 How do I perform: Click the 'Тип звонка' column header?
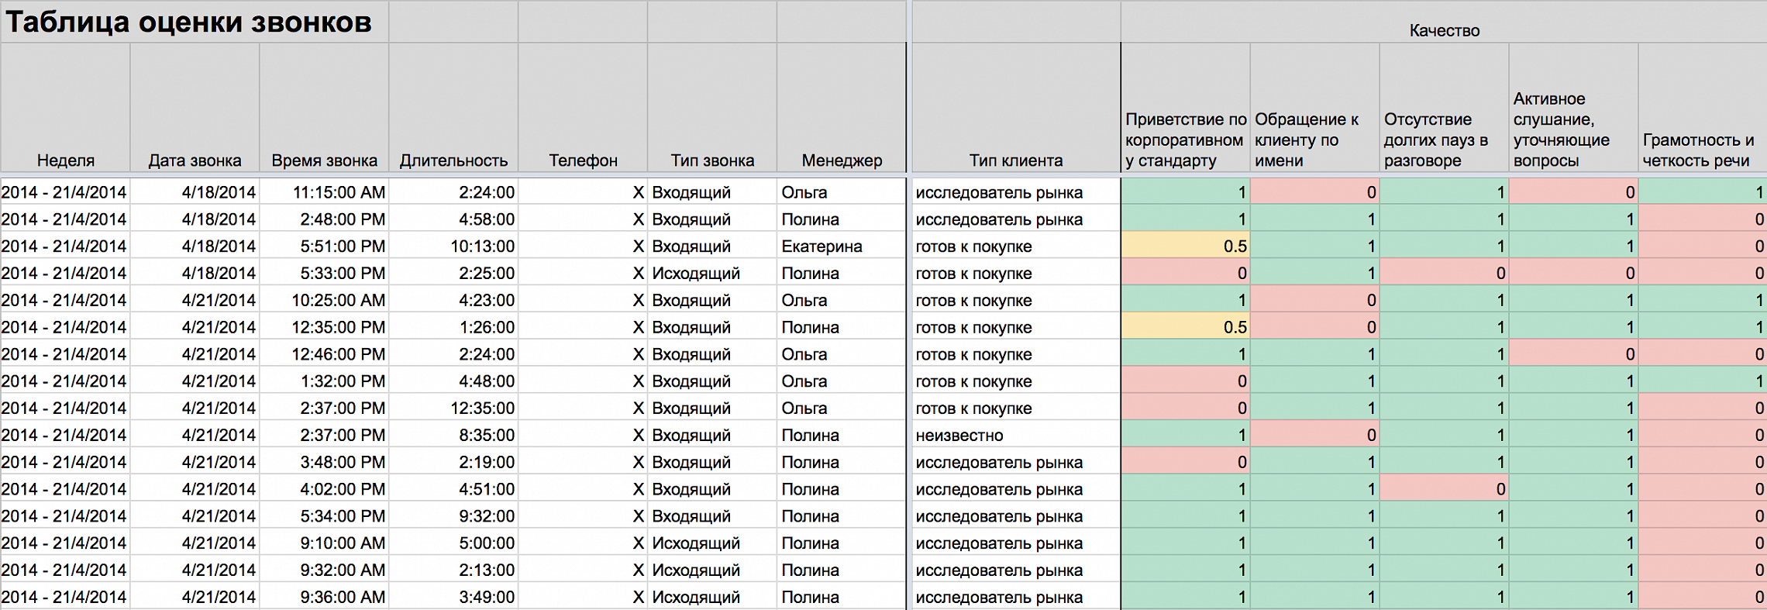(712, 108)
